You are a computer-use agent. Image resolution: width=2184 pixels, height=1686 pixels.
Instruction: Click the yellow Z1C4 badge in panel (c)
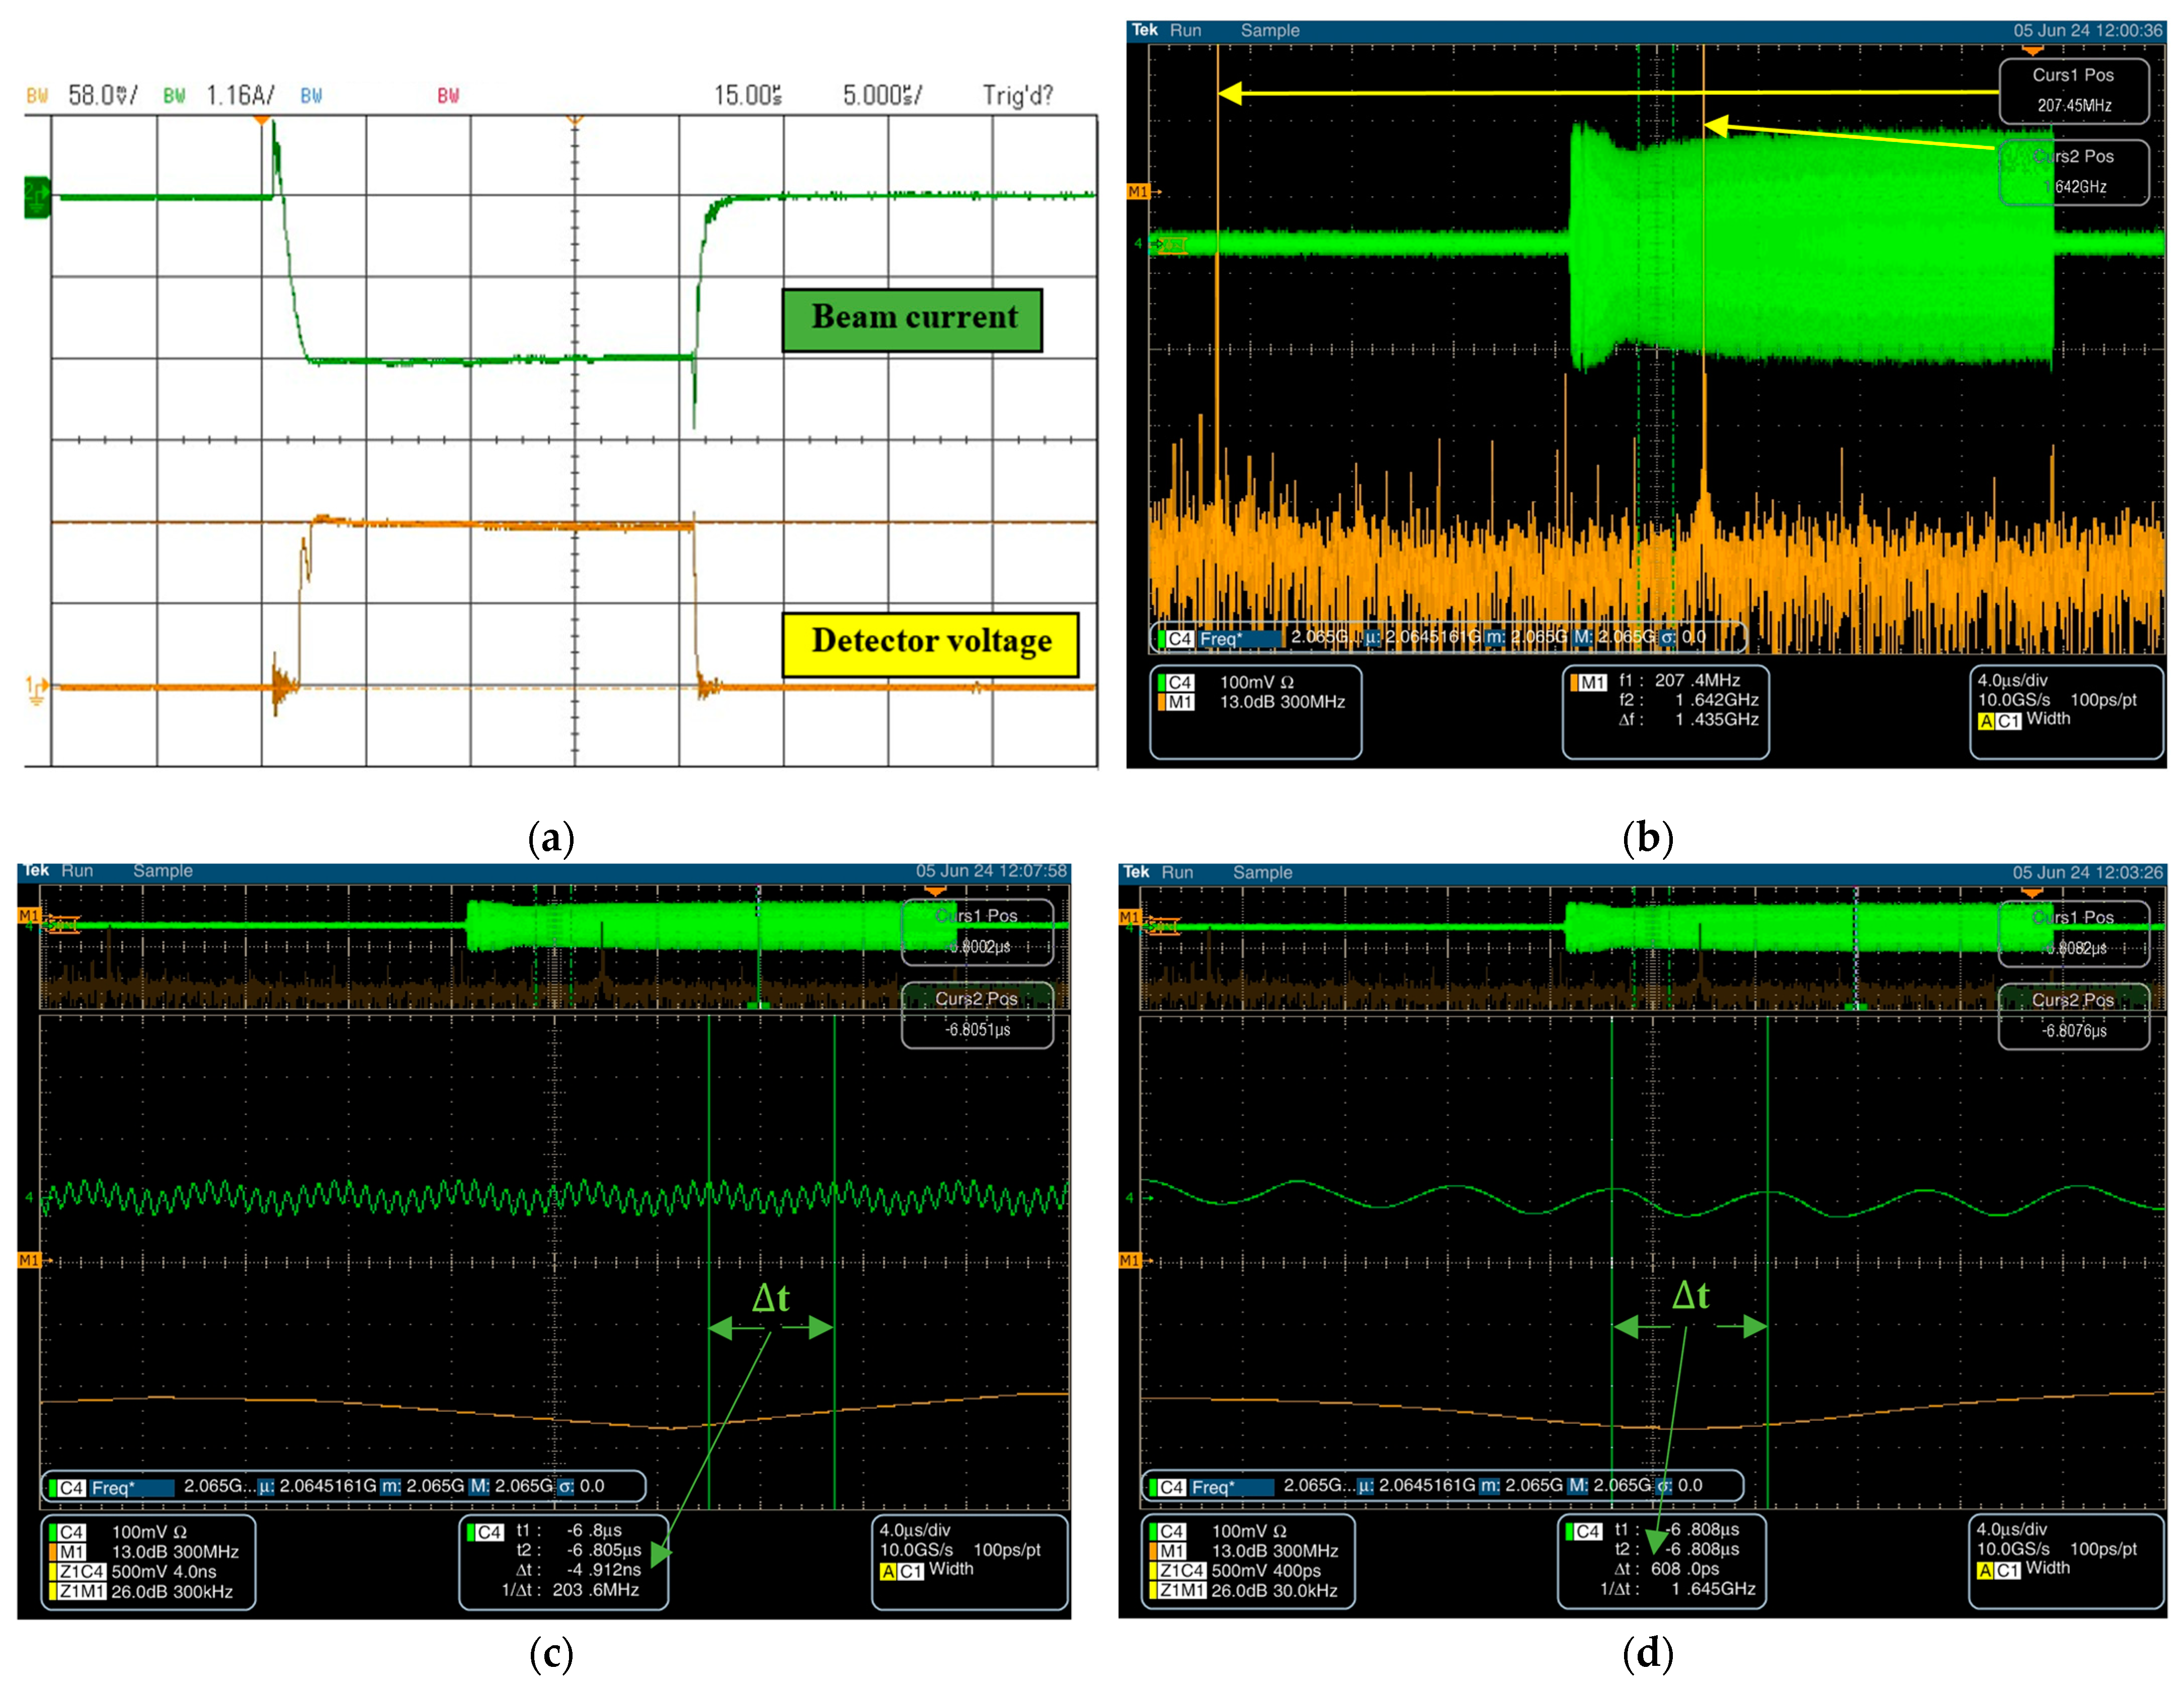click(x=82, y=1571)
